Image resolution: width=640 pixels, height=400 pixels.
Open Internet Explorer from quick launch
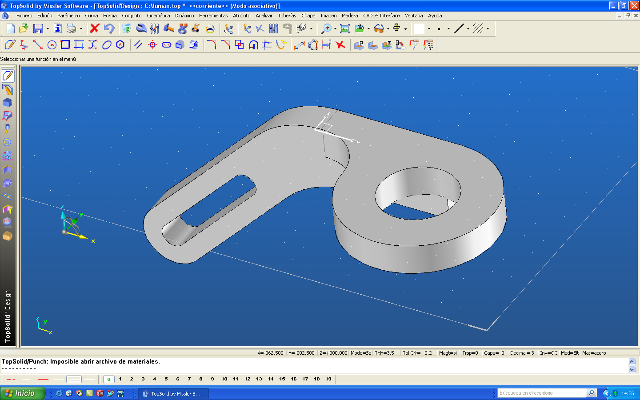59,393
